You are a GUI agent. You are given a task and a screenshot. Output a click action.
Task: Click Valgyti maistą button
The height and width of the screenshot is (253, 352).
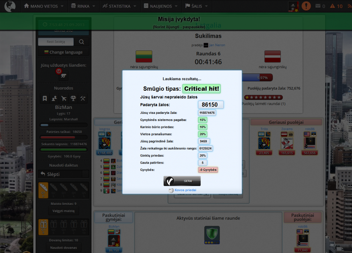click(x=64, y=211)
